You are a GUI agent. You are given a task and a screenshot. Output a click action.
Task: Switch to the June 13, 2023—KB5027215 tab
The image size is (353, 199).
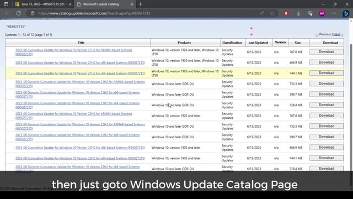click(x=42, y=4)
